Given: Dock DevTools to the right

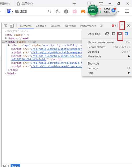Looking at the screenshot, I should (126, 34).
